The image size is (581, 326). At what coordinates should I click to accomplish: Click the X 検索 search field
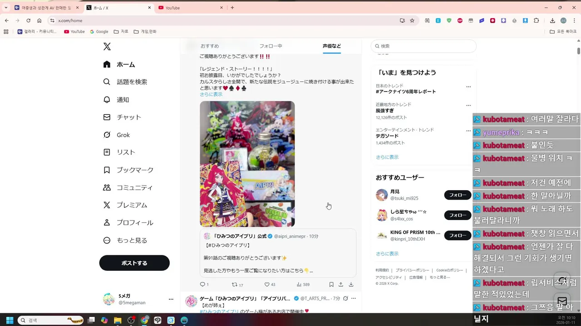click(x=423, y=46)
